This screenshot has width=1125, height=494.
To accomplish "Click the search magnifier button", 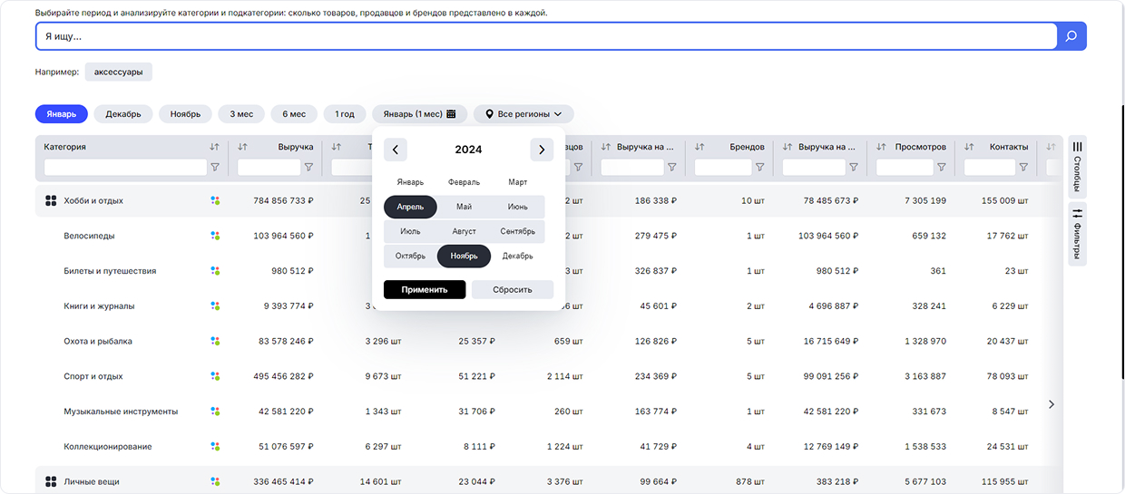I will (1071, 36).
